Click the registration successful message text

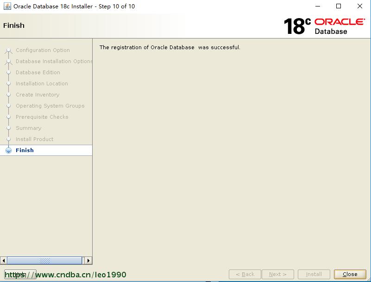tap(170, 47)
